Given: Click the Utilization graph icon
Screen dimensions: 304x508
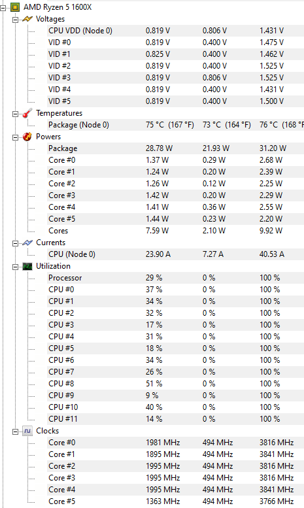Looking at the screenshot, I should click(x=27, y=266).
